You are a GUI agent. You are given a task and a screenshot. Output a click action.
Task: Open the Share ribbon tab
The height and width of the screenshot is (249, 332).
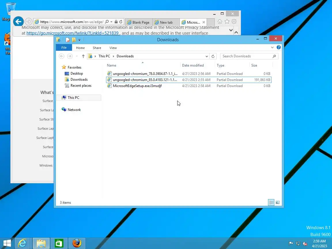click(x=97, y=48)
